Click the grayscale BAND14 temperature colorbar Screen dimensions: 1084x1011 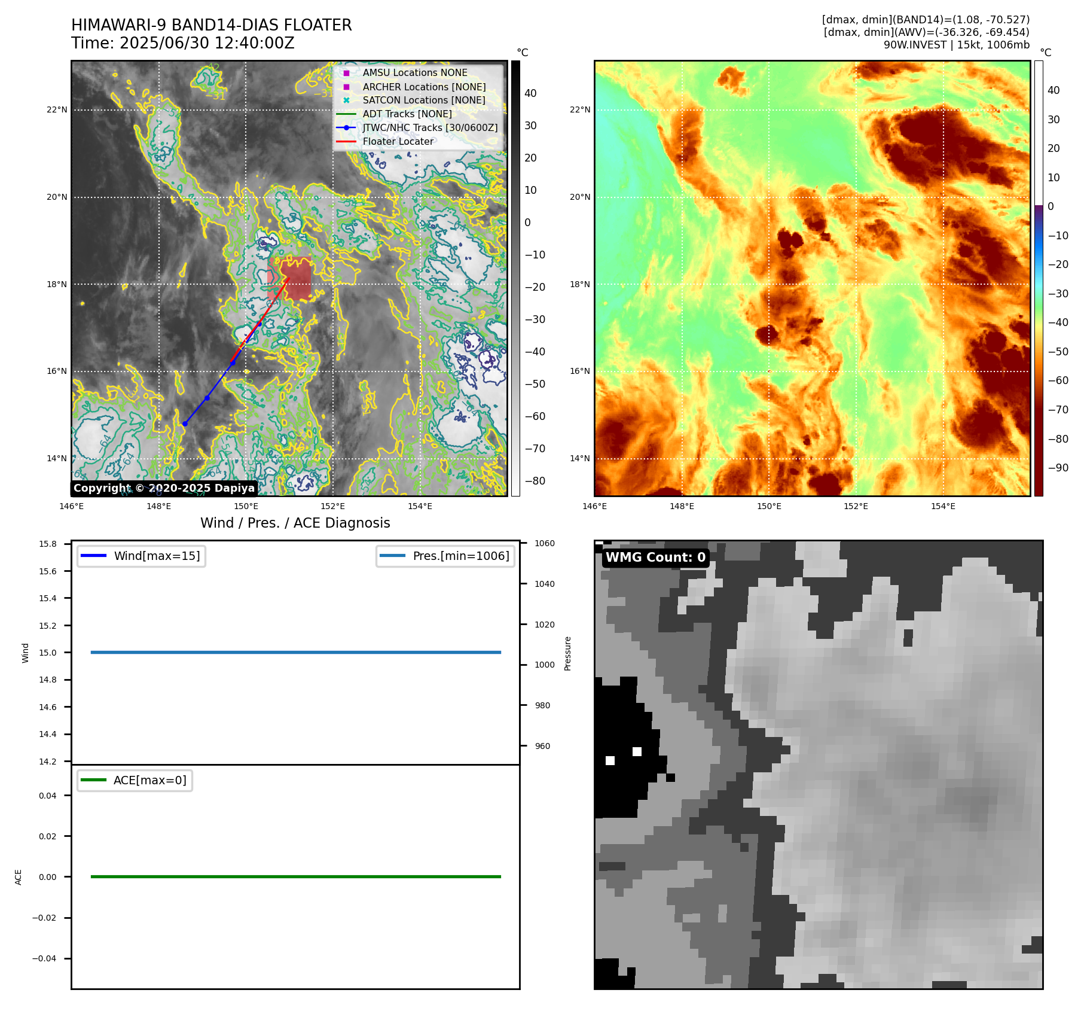coord(515,278)
